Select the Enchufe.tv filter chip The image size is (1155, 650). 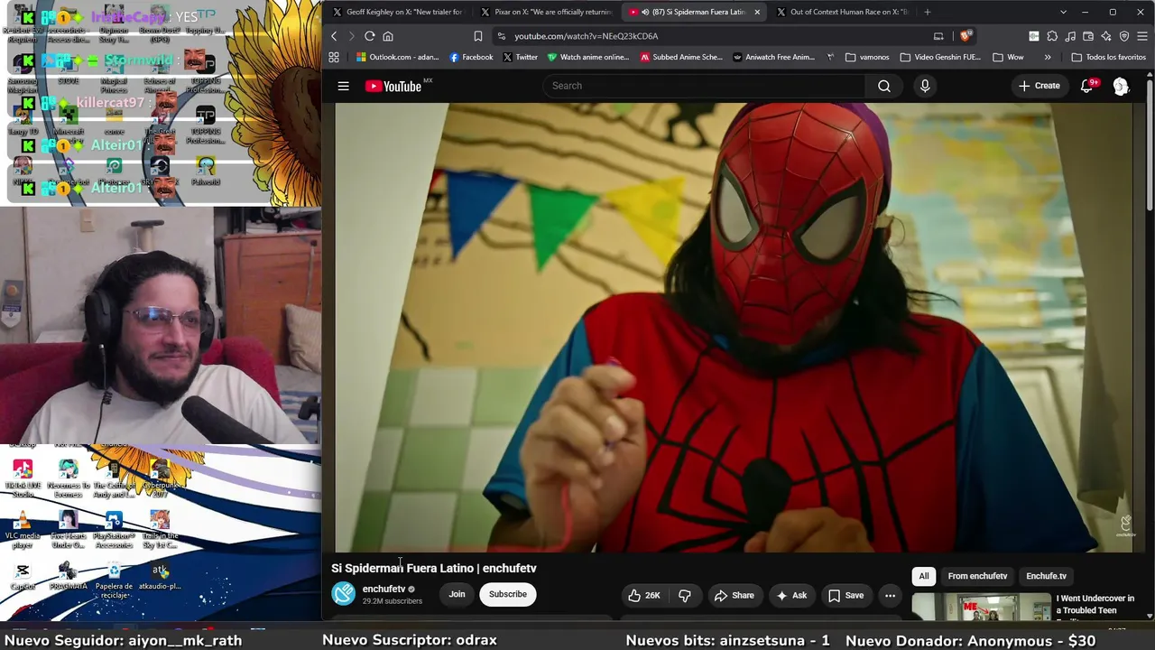click(1046, 576)
